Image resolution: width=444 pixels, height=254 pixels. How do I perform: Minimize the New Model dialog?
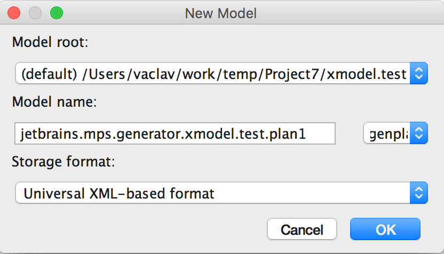coord(35,12)
